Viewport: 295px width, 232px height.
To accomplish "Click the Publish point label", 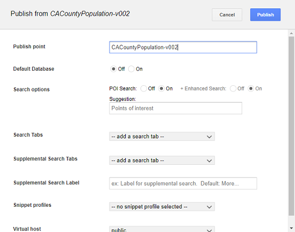I will 29,47.
